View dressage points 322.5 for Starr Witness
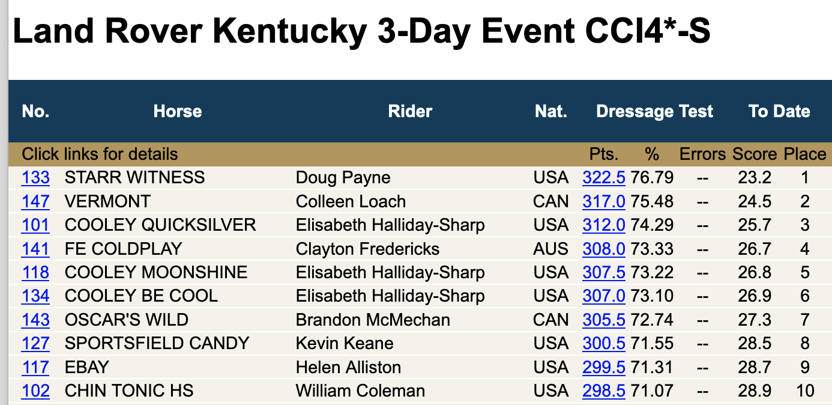Screen dimensions: 832x405 604,178
